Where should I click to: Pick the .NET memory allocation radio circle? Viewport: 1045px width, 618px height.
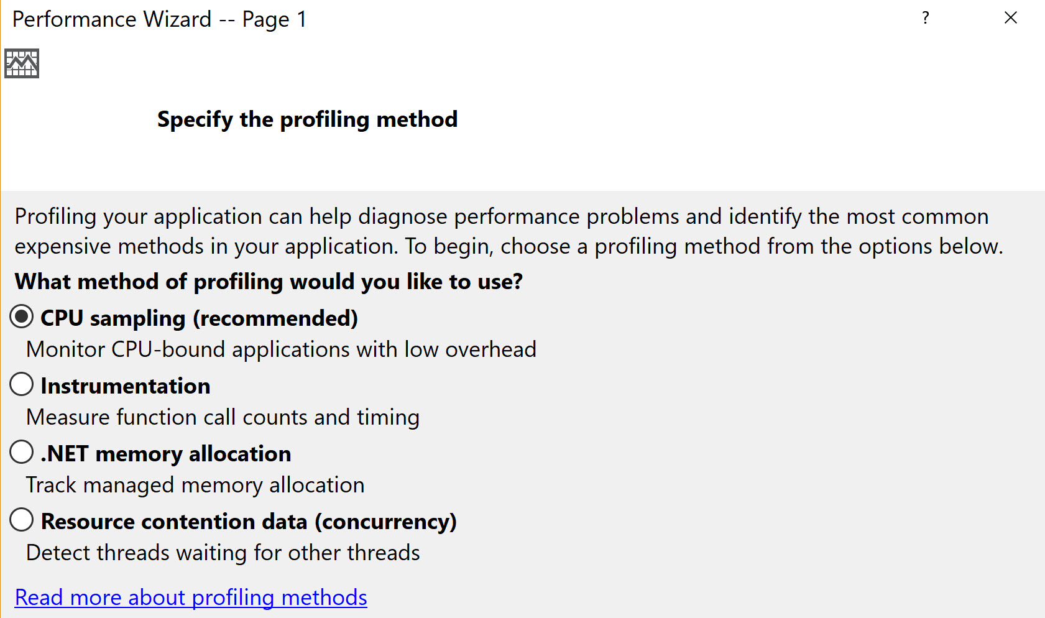pos(22,452)
